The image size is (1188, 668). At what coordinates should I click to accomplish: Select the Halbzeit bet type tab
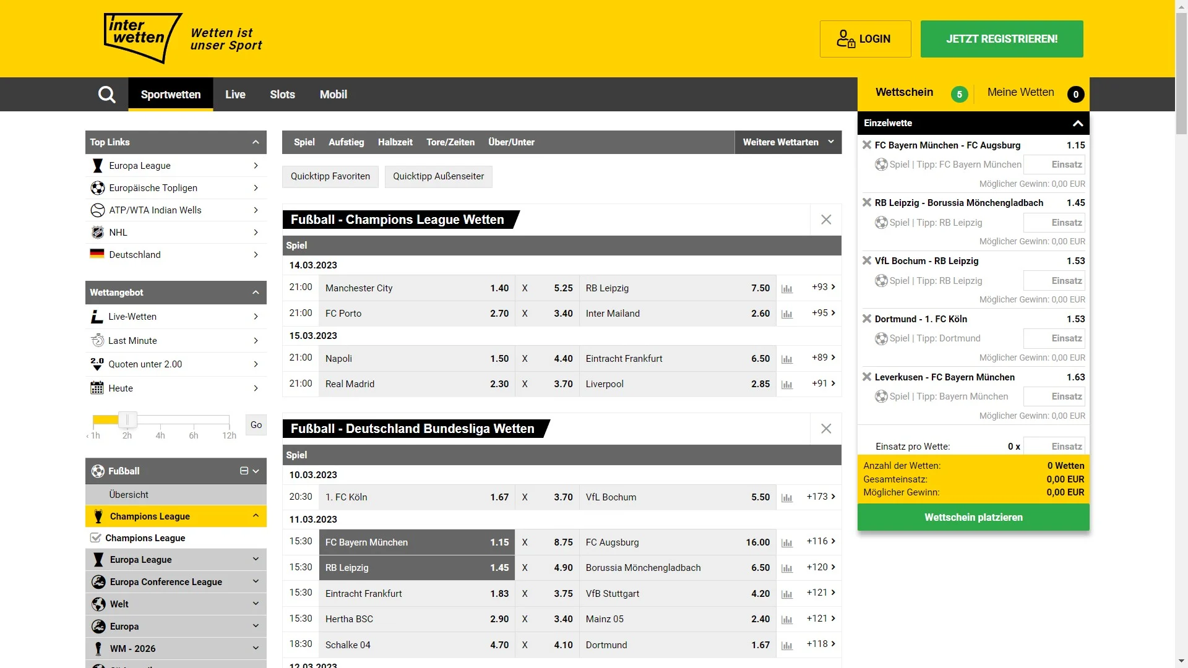click(395, 142)
